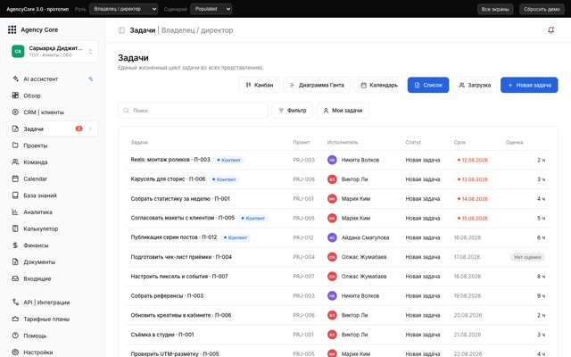Open task Обновить креативы в кабинете · П-006

click(180, 315)
